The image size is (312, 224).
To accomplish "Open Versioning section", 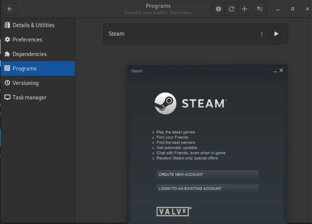I will click(x=38, y=83).
